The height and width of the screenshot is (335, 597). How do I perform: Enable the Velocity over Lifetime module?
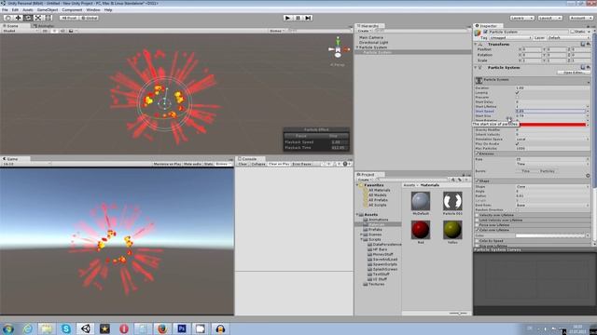point(477,215)
